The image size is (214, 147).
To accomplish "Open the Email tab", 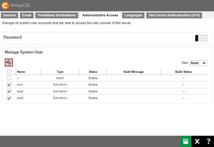I will coord(27,15).
